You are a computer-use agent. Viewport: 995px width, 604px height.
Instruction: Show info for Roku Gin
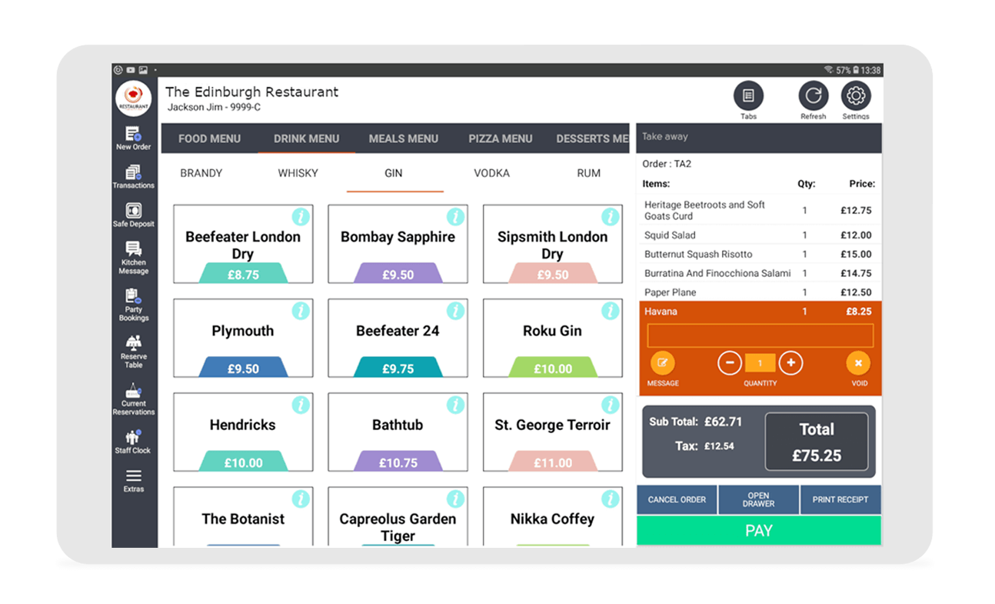611,310
